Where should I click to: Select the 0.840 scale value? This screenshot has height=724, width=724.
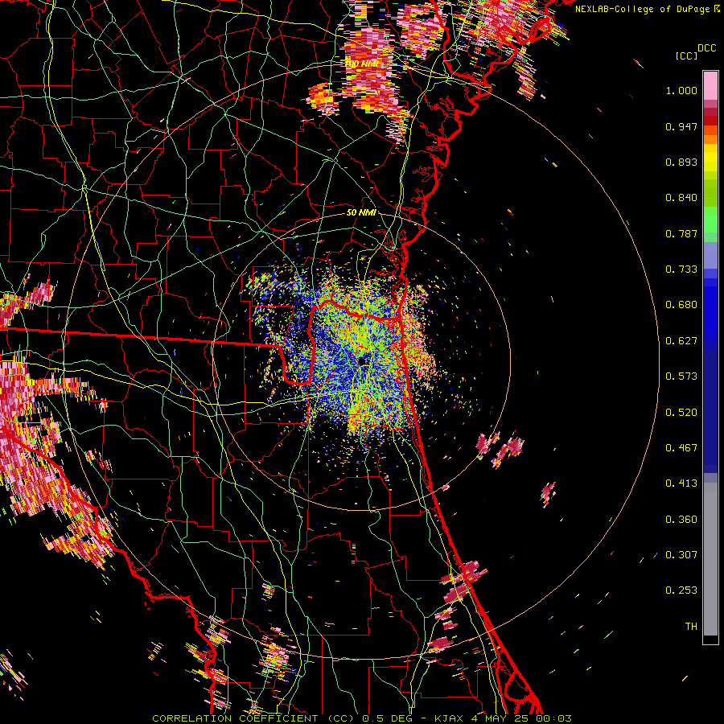pyautogui.click(x=681, y=198)
